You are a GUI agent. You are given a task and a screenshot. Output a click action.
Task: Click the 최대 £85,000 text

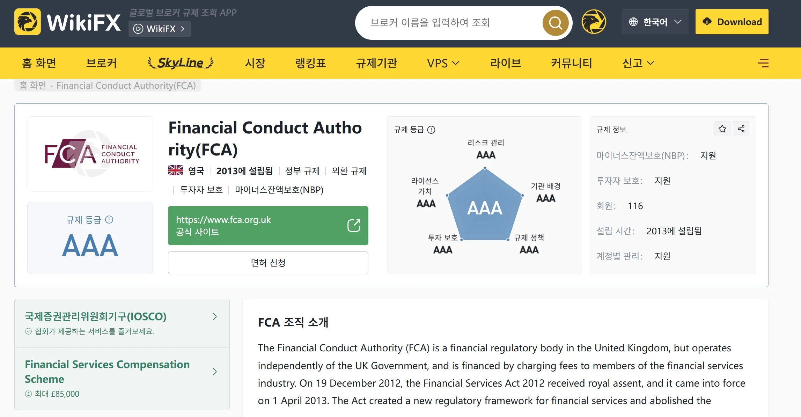pyautogui.click(x=57, y=394)
